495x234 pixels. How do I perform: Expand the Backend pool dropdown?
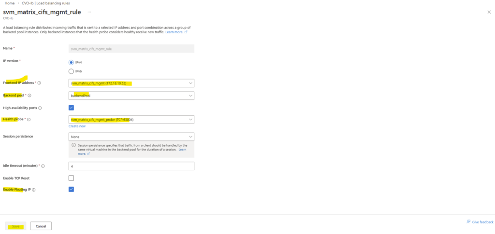click(131, 96)
